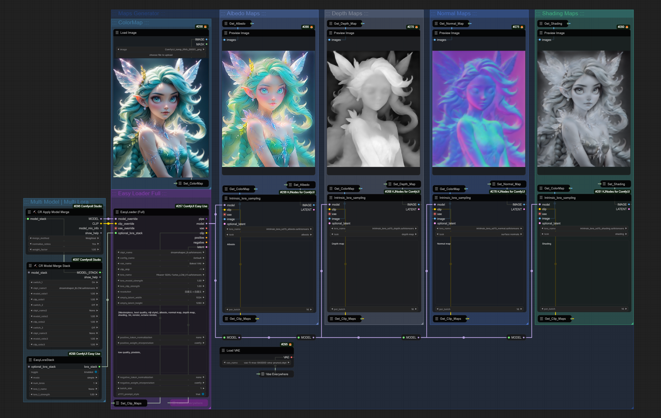The image size is (661, 418).
Task: Click the fox badge icon on node #258
Action: [x=205, y=27]
